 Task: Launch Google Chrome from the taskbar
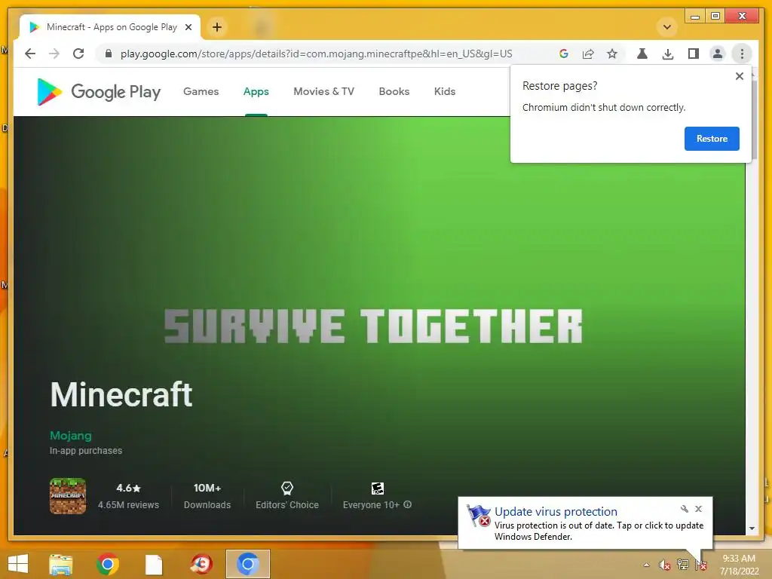coord(107,564)
